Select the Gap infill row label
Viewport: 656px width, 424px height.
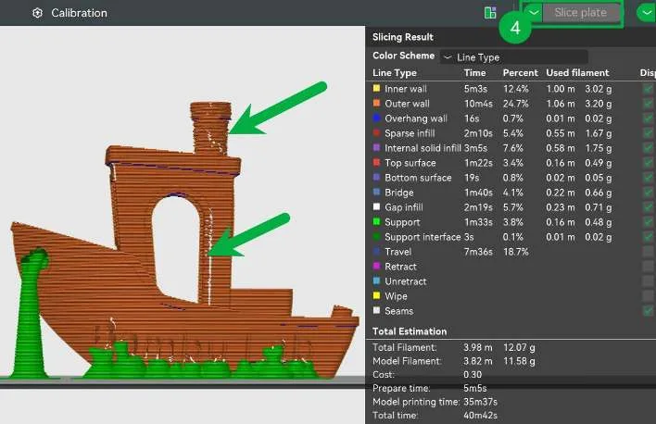click(404, 207)
